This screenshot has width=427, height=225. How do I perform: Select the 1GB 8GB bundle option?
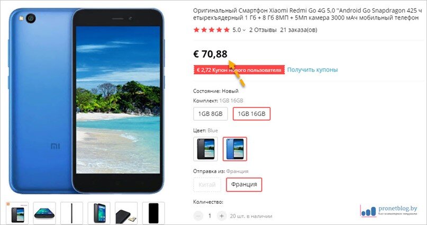[x=210, y=114]
